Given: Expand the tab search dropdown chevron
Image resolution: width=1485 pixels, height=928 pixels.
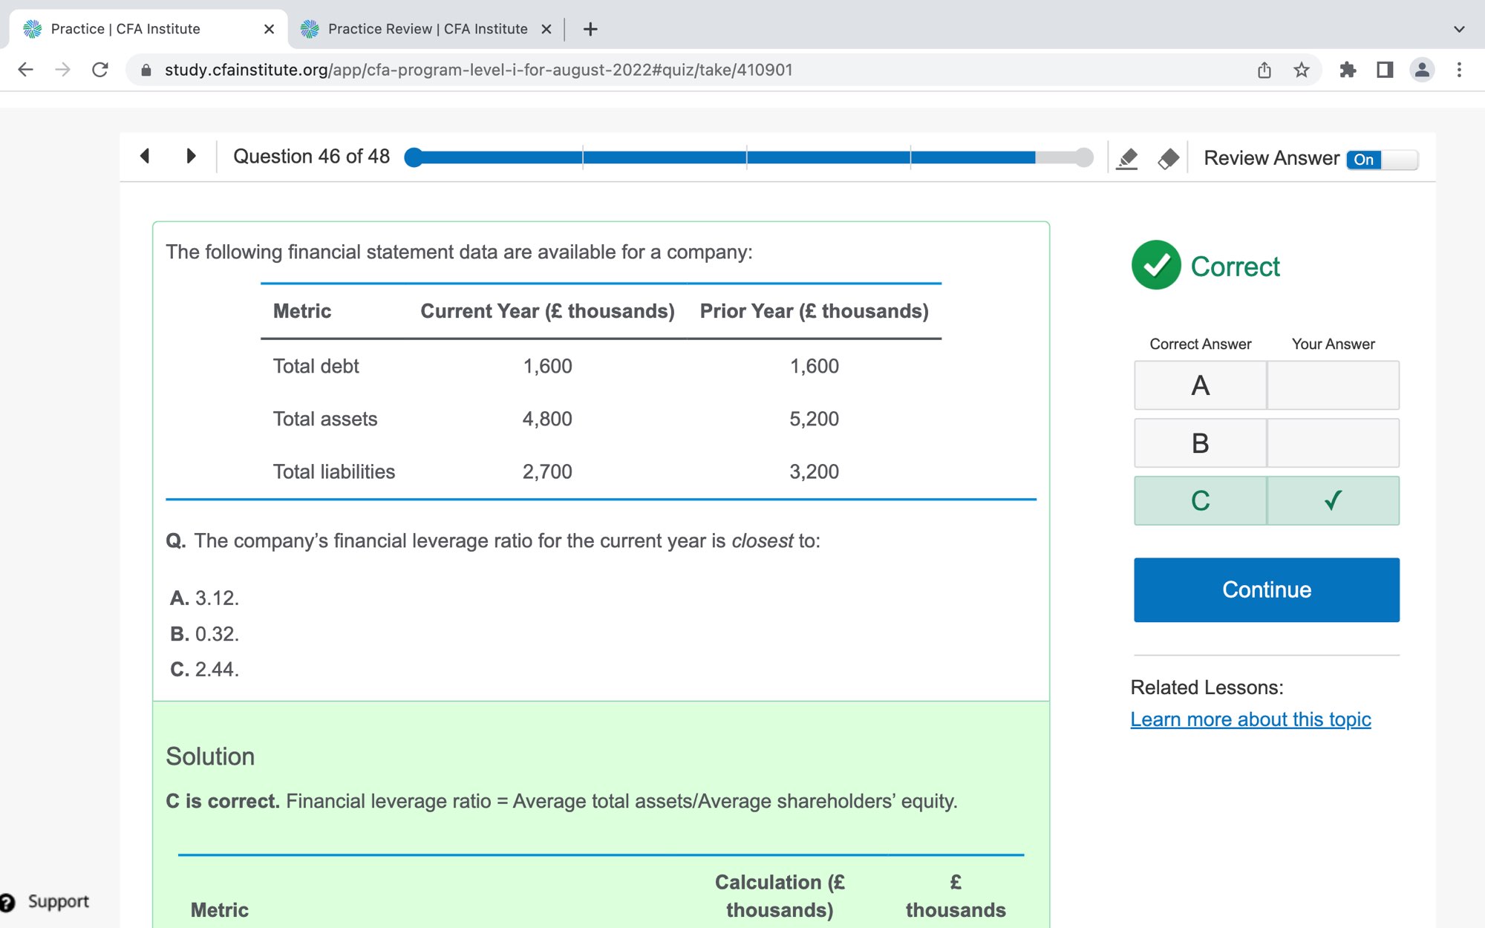Looking at the screenshot, I should pos(1458,29).
